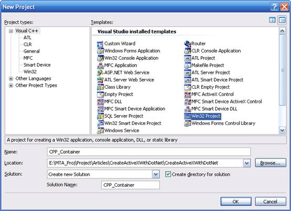The width and height of the screenshot is (291, 211).
Task: Select the Windows Forms Application template icon
Action: (100, 51)
